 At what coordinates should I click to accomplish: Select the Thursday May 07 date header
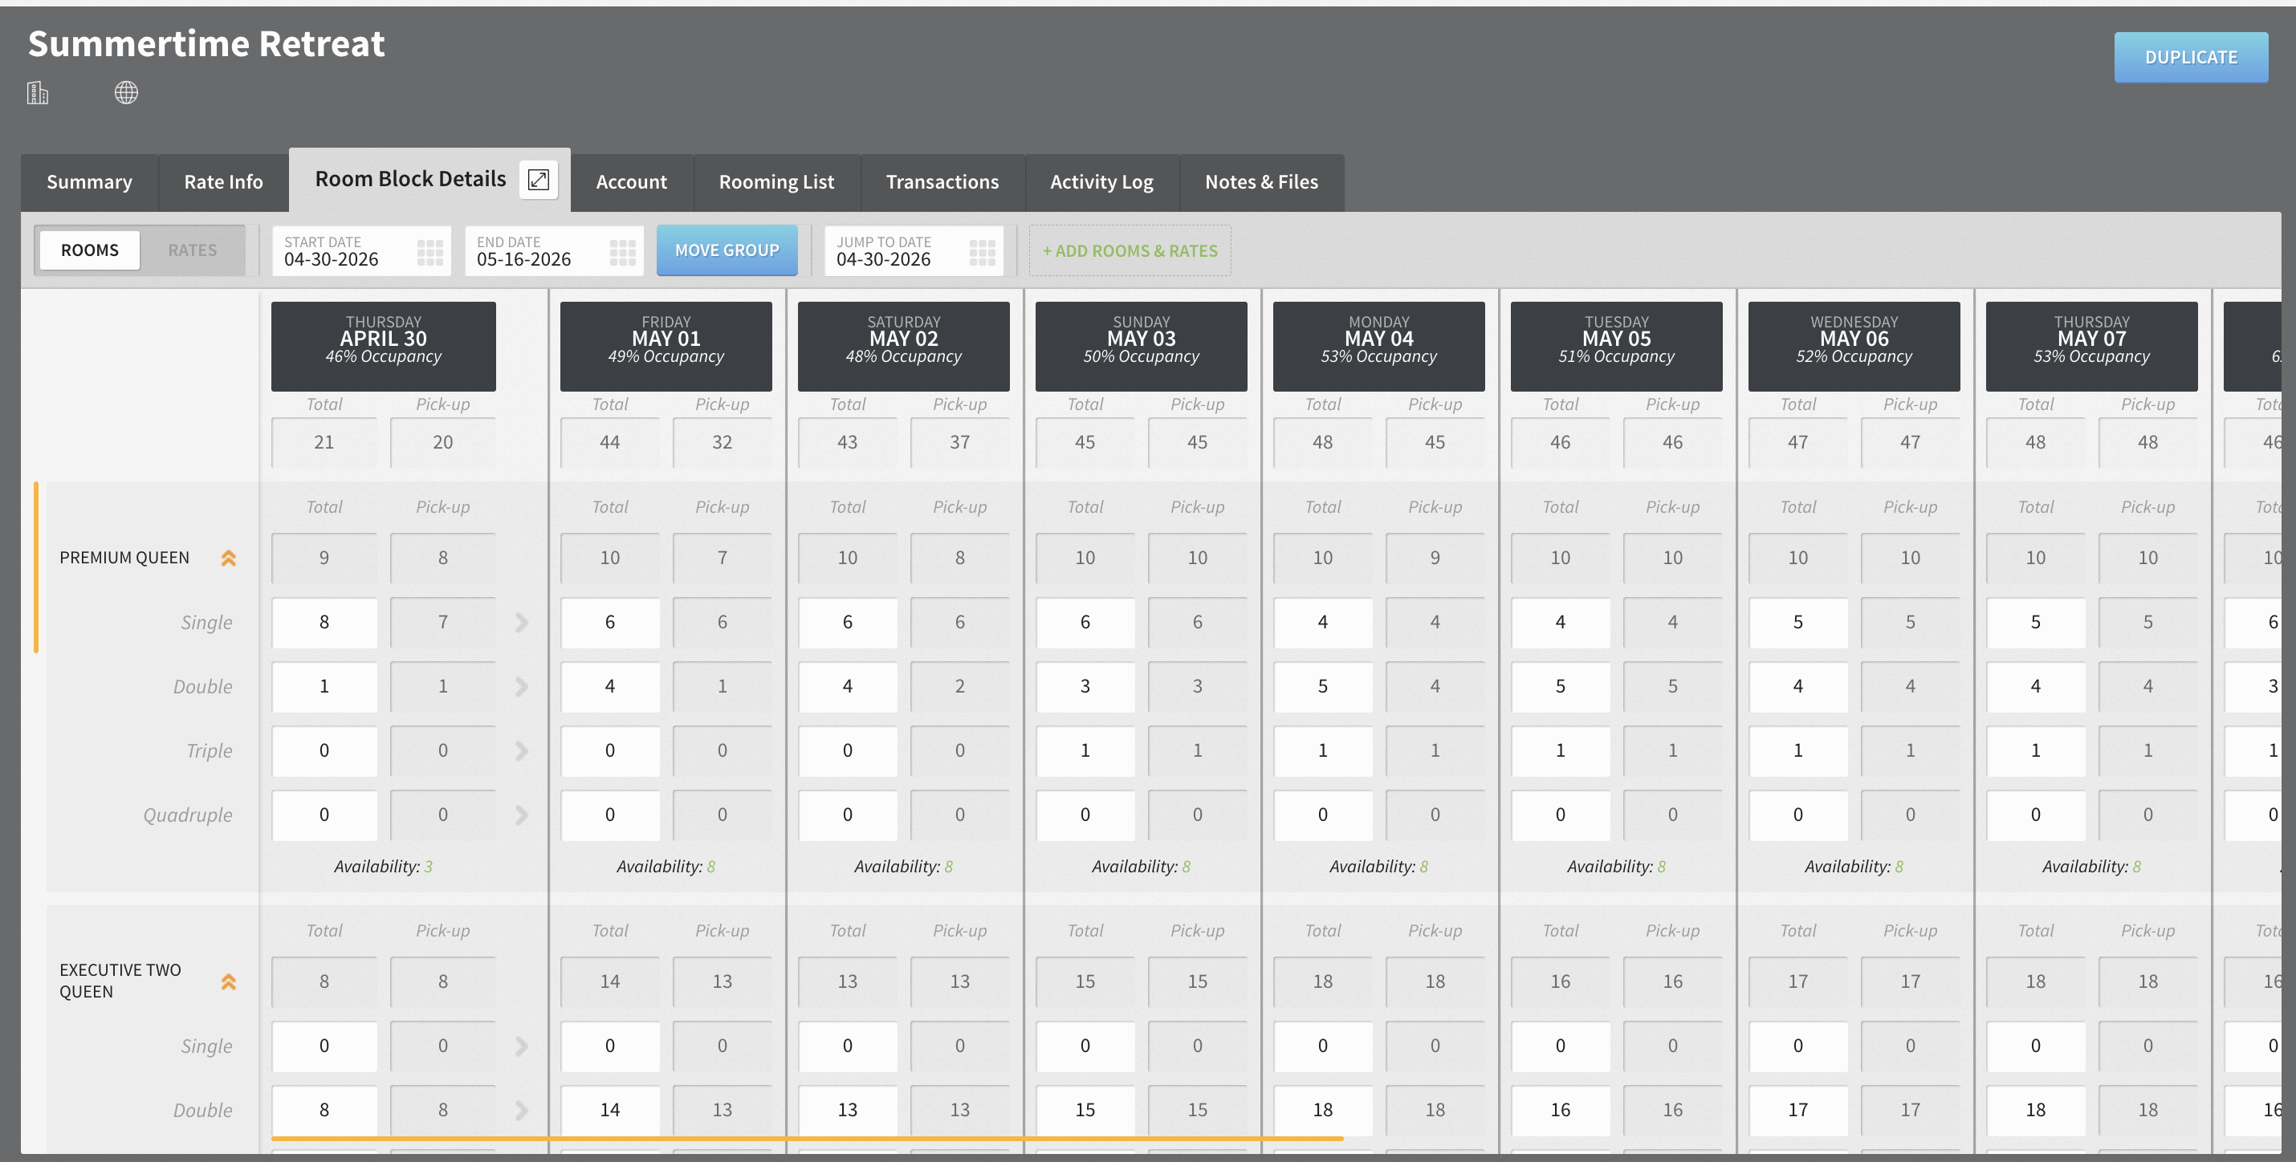click(x=2092, y=346)
